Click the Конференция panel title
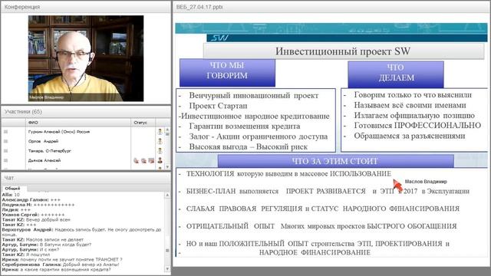Image resolution: width=491 pixels, height=276 pixels. point(22,7)
